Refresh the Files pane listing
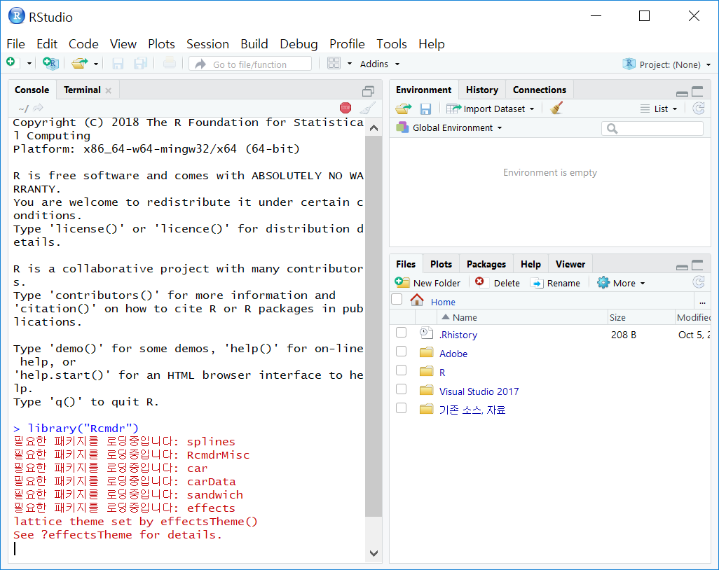The image size is (719, 570). pos(699,281)
